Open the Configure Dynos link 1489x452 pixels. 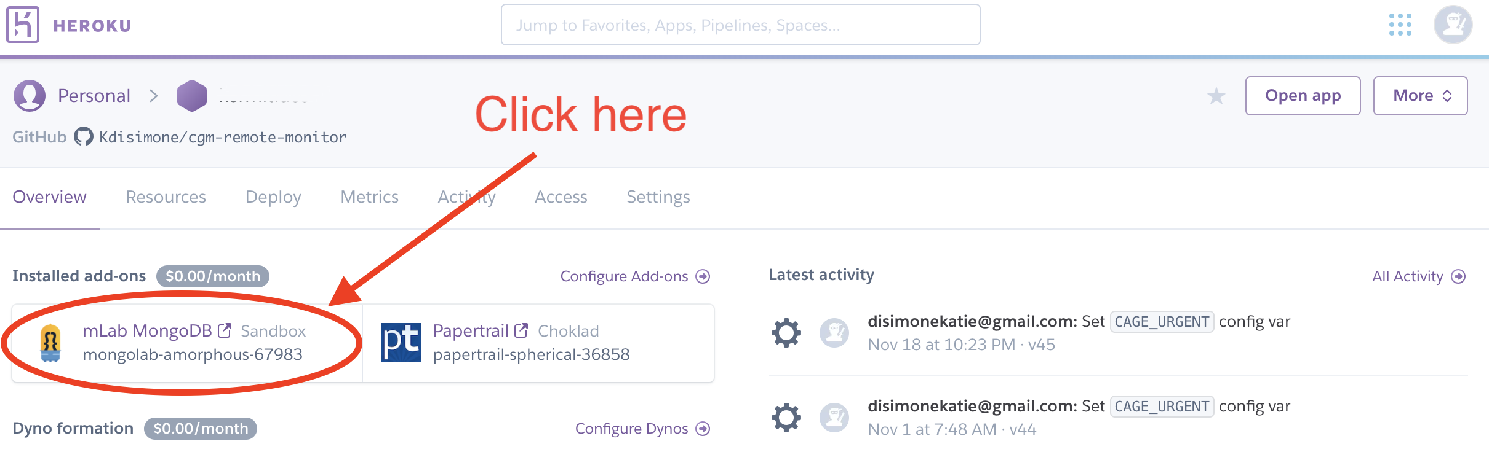(x=642, y=429)
